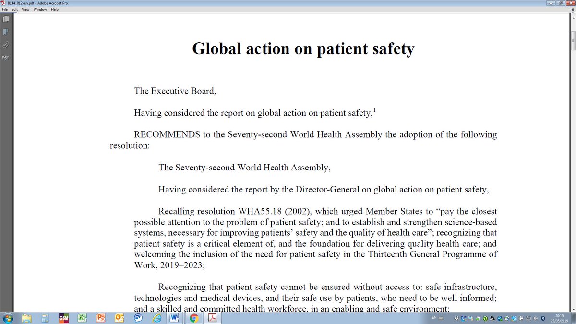Launch PowerPoint from the taskbar

coord(100,318)
